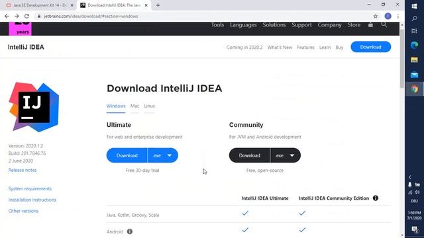
Task: Click the 'Free 30-day trial' text
Action: [142, 171]
